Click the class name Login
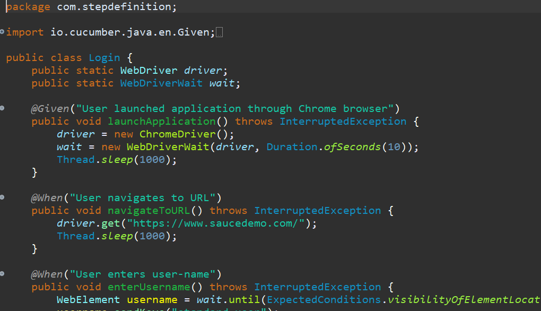541x311 pixels. click(x=104, y=58)
